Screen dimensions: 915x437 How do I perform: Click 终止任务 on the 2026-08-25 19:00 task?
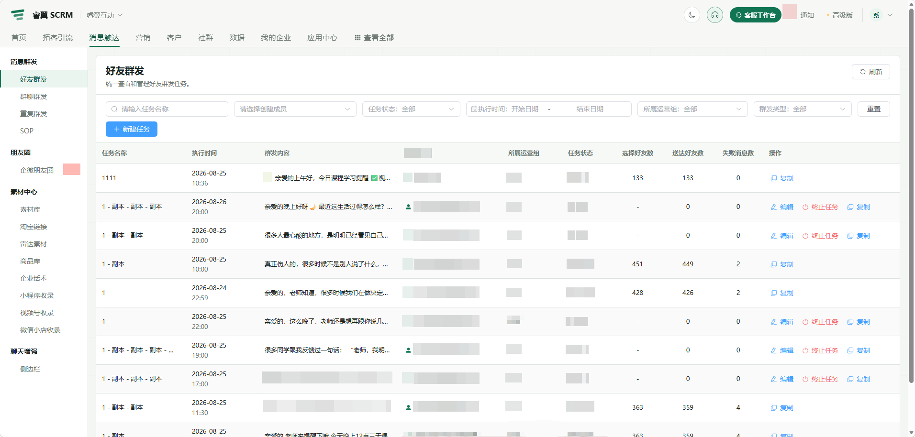pyautogui.click(x=820, y=350)
